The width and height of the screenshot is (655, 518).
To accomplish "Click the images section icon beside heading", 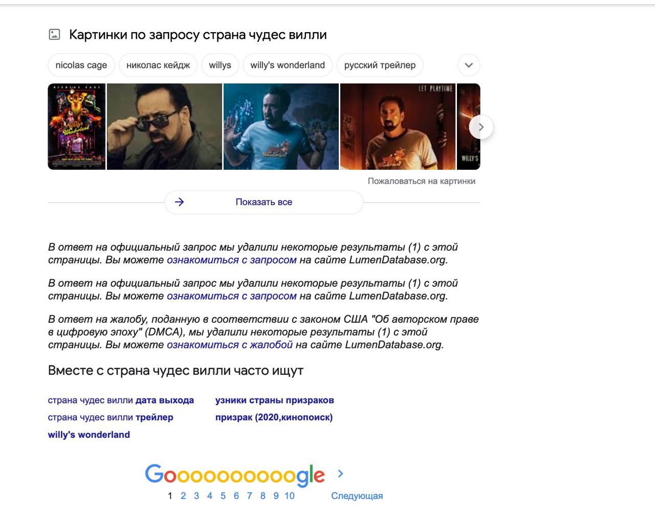I will (54, 35).
